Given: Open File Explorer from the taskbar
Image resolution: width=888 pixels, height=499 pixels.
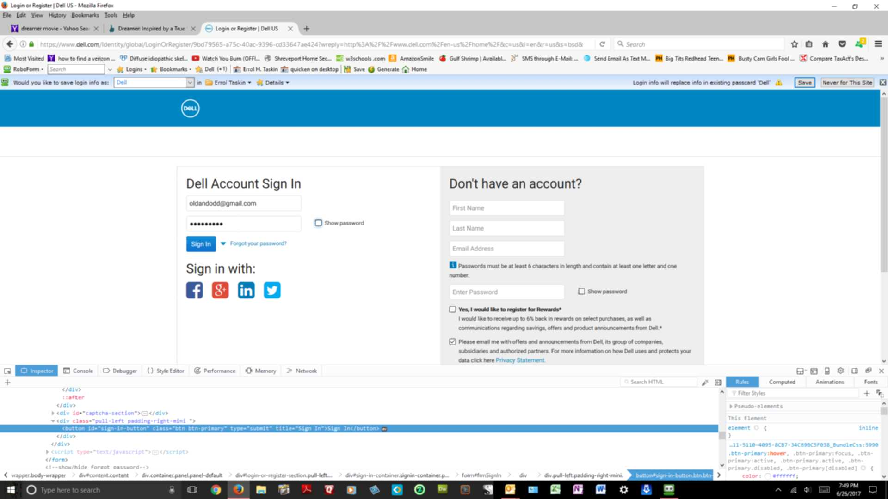Looking at the screenshot, I should (x=261, y=489).
